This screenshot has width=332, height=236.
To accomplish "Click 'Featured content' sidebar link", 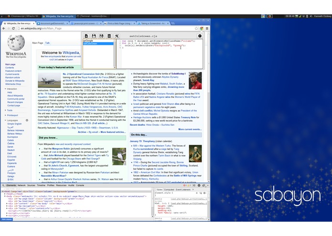I will (x=13, y=71).
